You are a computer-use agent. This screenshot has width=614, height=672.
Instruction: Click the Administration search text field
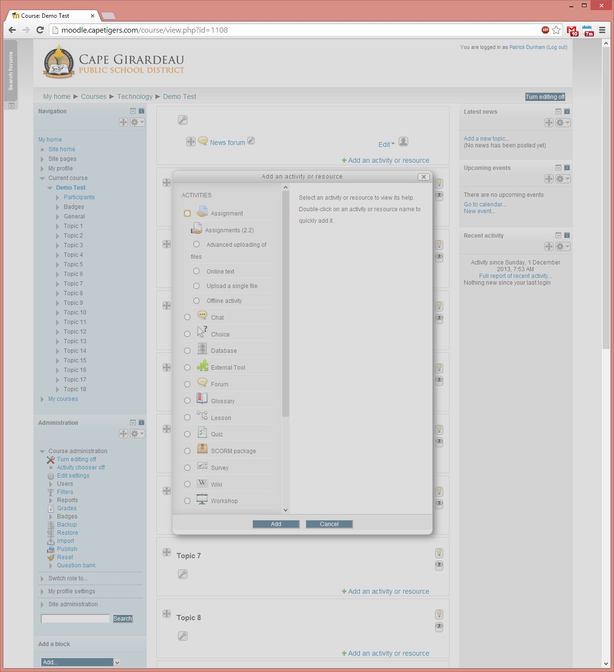(x=75, y=619)
